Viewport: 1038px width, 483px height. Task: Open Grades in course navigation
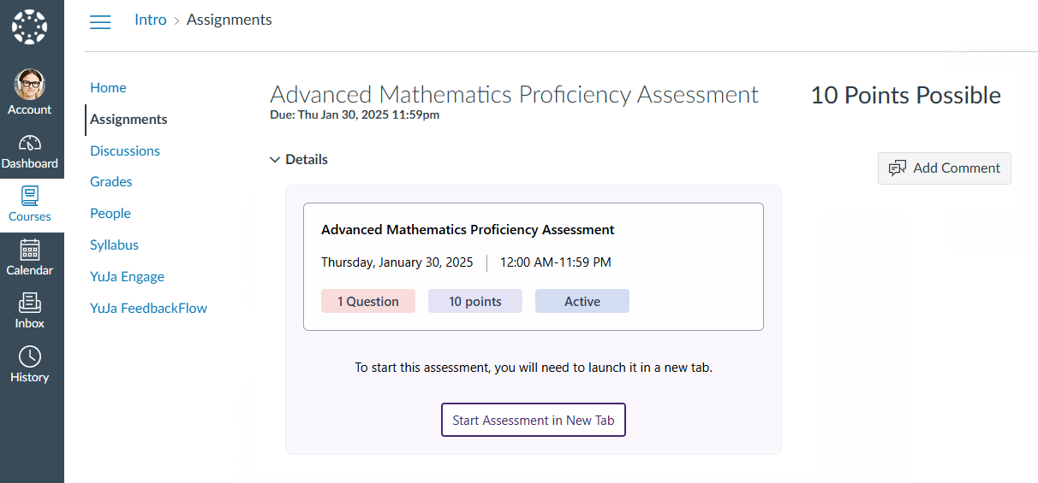point(111,181)
